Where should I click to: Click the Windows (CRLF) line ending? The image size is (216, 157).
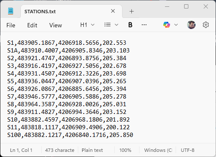(158, 150)
